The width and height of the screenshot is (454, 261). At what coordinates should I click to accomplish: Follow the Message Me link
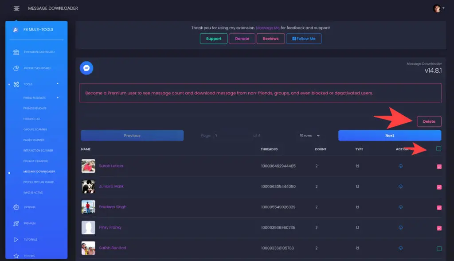268,28
